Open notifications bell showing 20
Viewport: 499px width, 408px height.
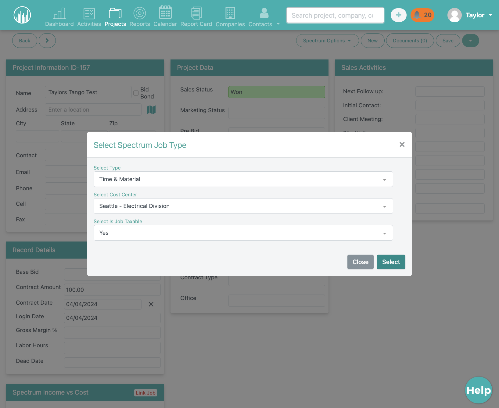point(422,15)
